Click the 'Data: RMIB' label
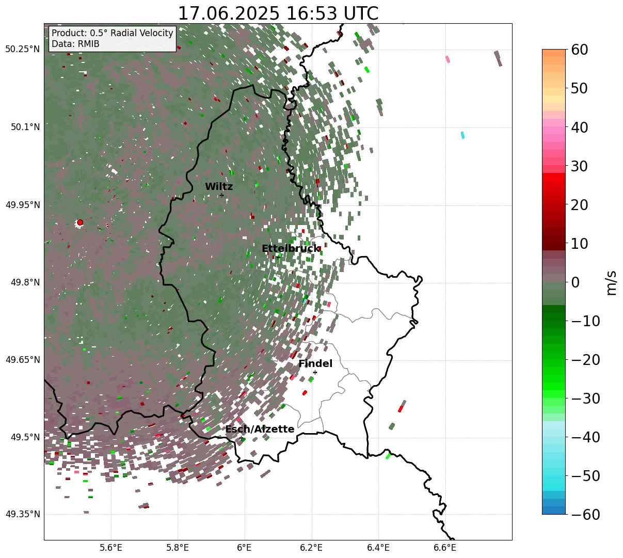The image size is (623, 558). click(75, 44)
